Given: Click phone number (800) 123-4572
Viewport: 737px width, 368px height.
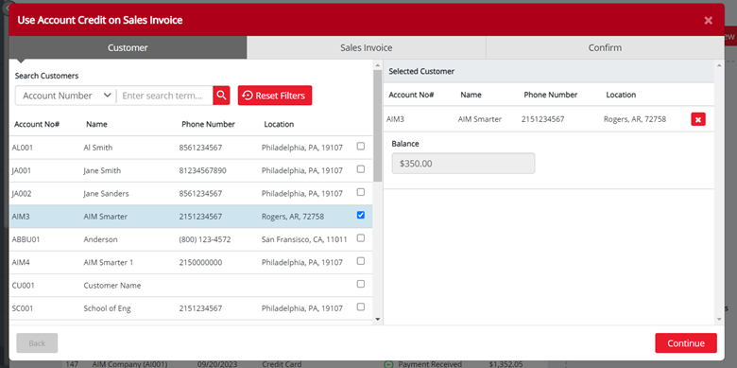Looking at the screenshot, I should [x=205, y=239].
